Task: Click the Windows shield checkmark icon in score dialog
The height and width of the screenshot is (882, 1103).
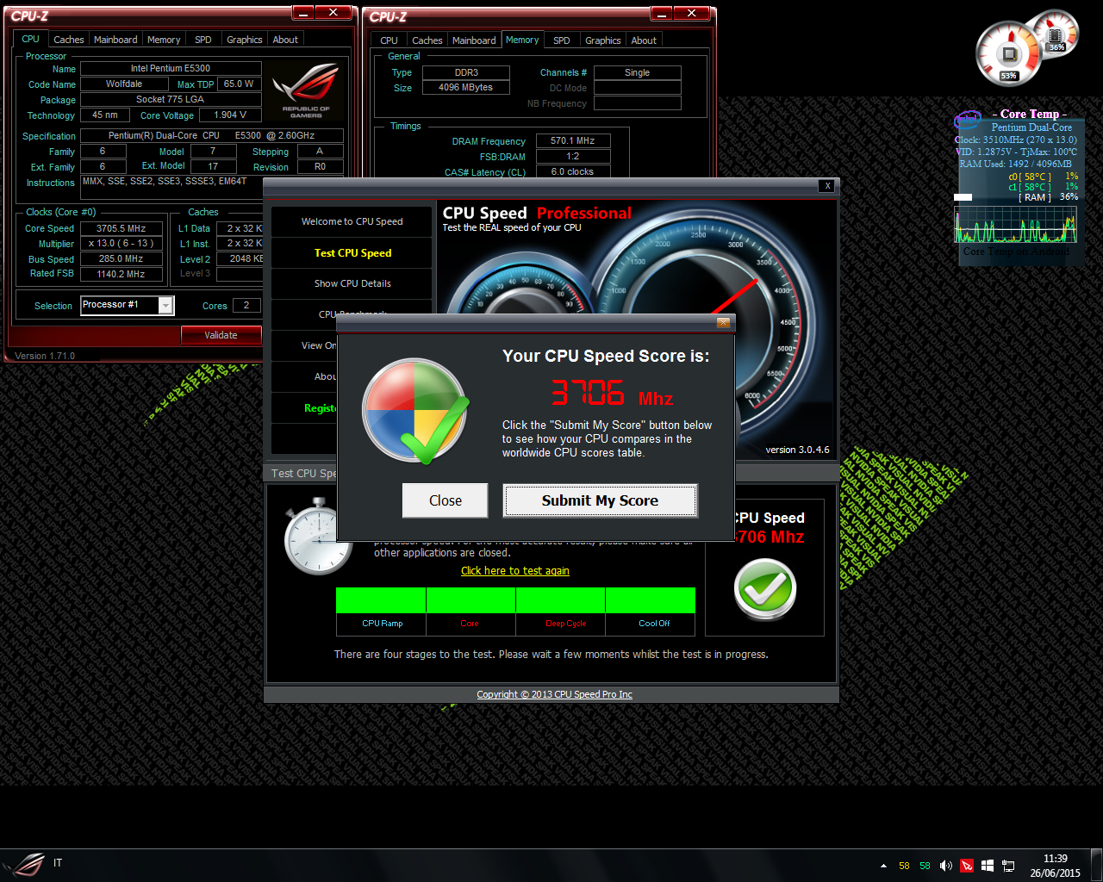Action: pyautogui.click(x=416, y=412)
